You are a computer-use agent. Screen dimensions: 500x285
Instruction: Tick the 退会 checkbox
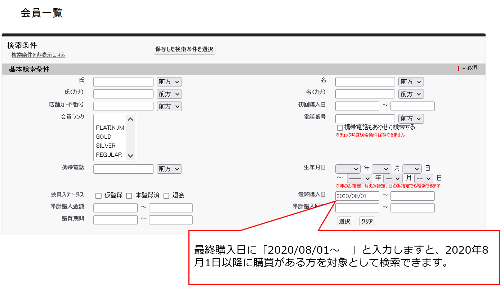coord(166,196)
